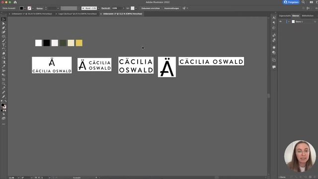This screenshot has height=179, width=318.
Task: Select the Ellipse shape tool
Action: point(3,36)
